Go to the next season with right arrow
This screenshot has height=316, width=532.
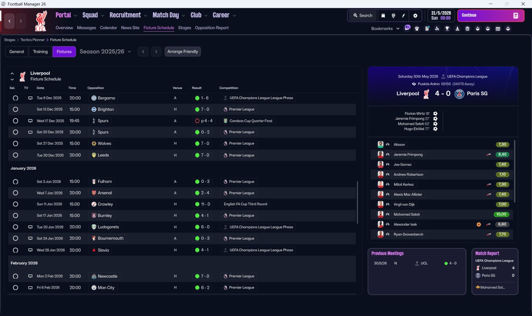[x=156, y=52]
